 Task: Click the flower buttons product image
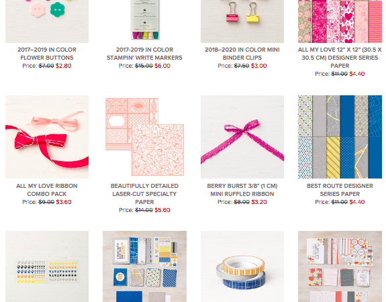47,21
